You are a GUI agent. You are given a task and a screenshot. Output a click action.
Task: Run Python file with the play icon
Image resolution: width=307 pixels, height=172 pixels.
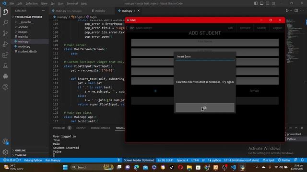[x=287, y=11]
